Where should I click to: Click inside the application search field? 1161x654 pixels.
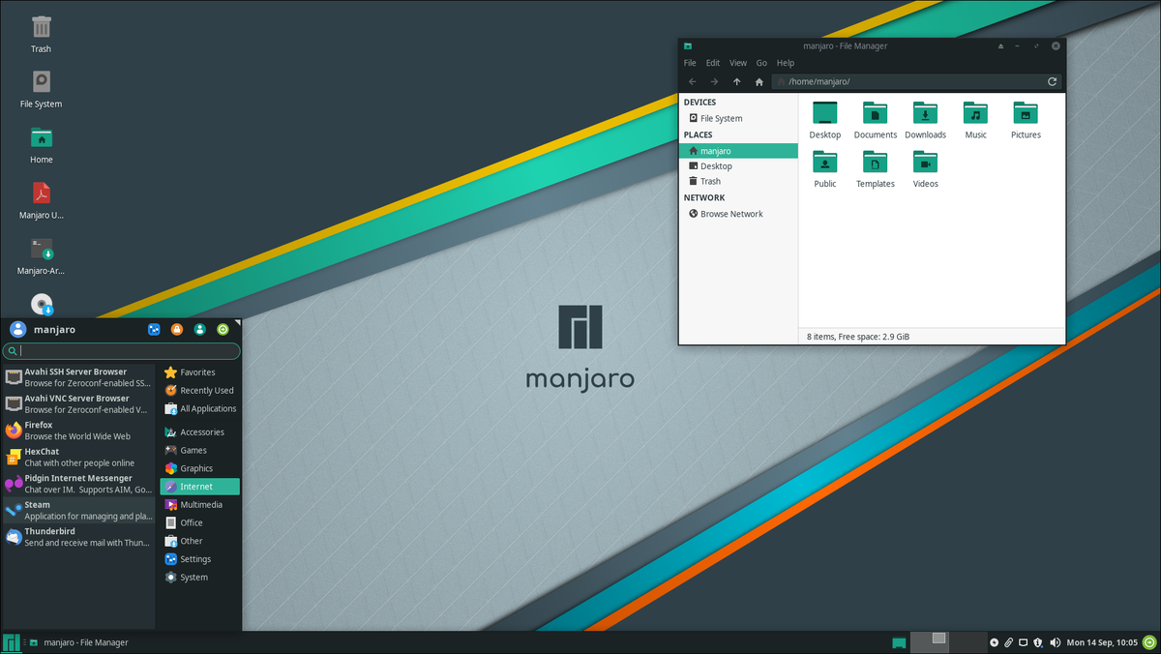121,348
